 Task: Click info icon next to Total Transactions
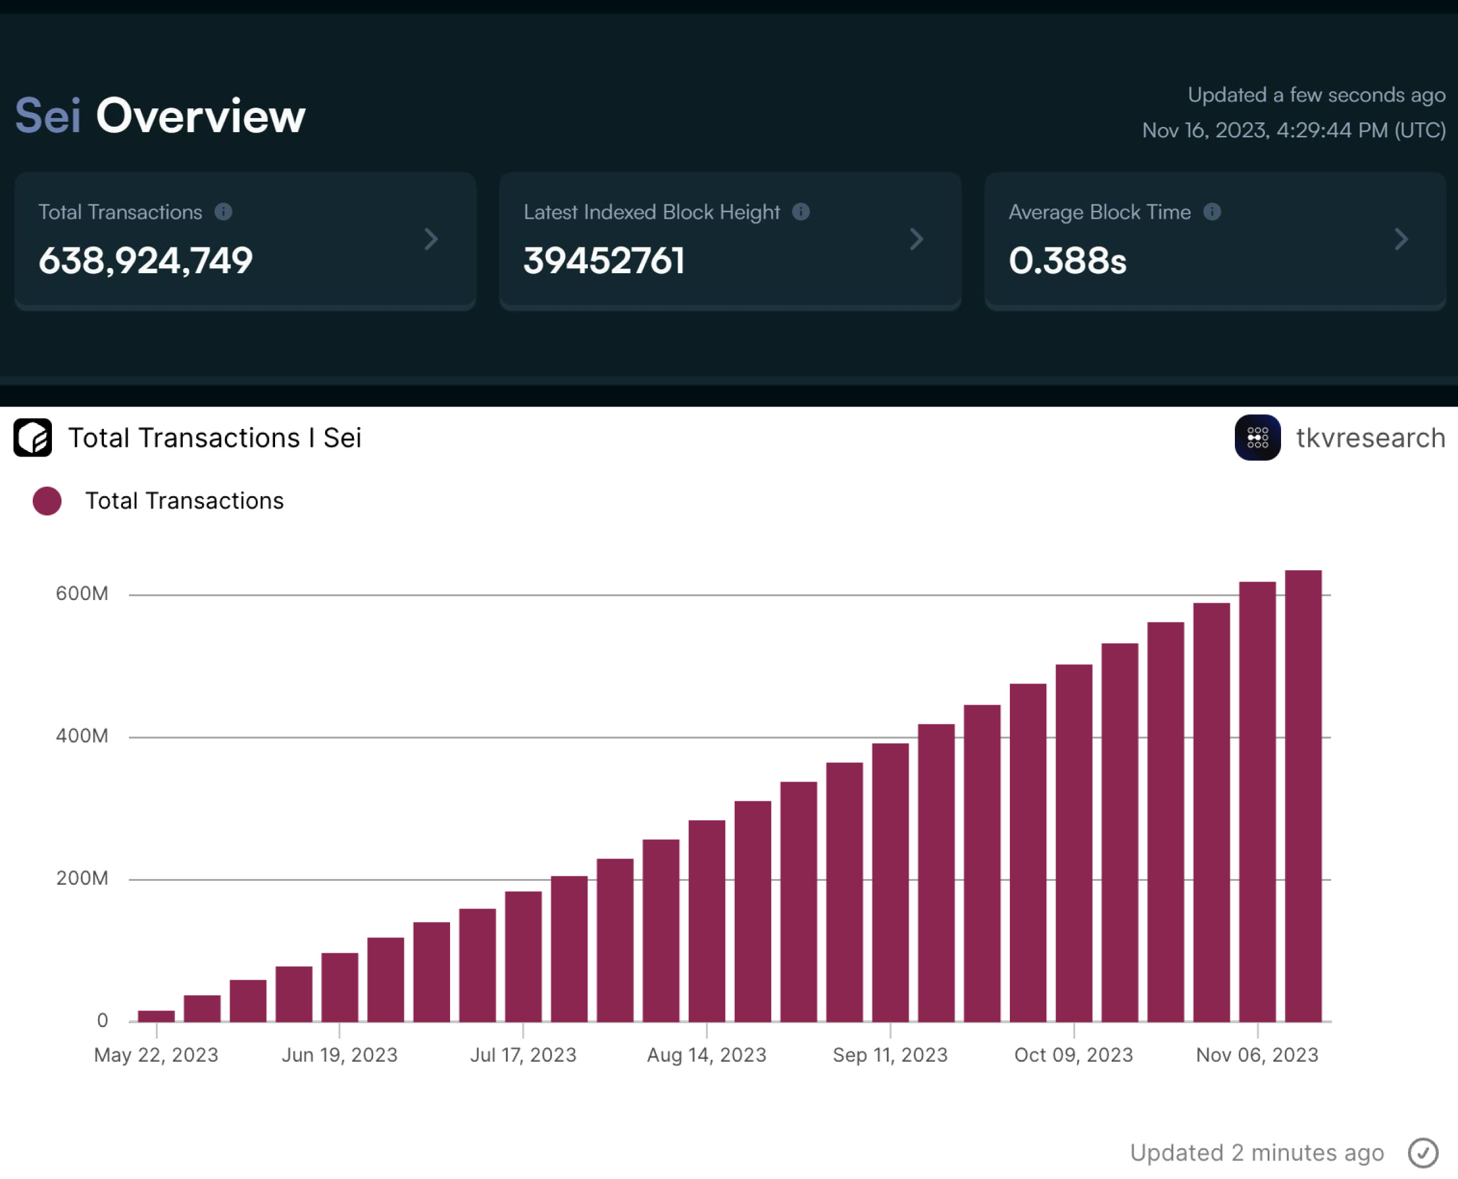pos(223,212)
